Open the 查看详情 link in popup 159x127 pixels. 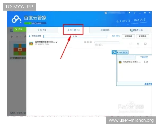coord(148,84)
